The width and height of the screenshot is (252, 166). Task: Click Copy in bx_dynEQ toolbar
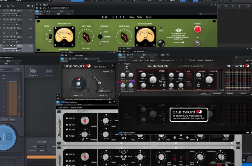192,60
